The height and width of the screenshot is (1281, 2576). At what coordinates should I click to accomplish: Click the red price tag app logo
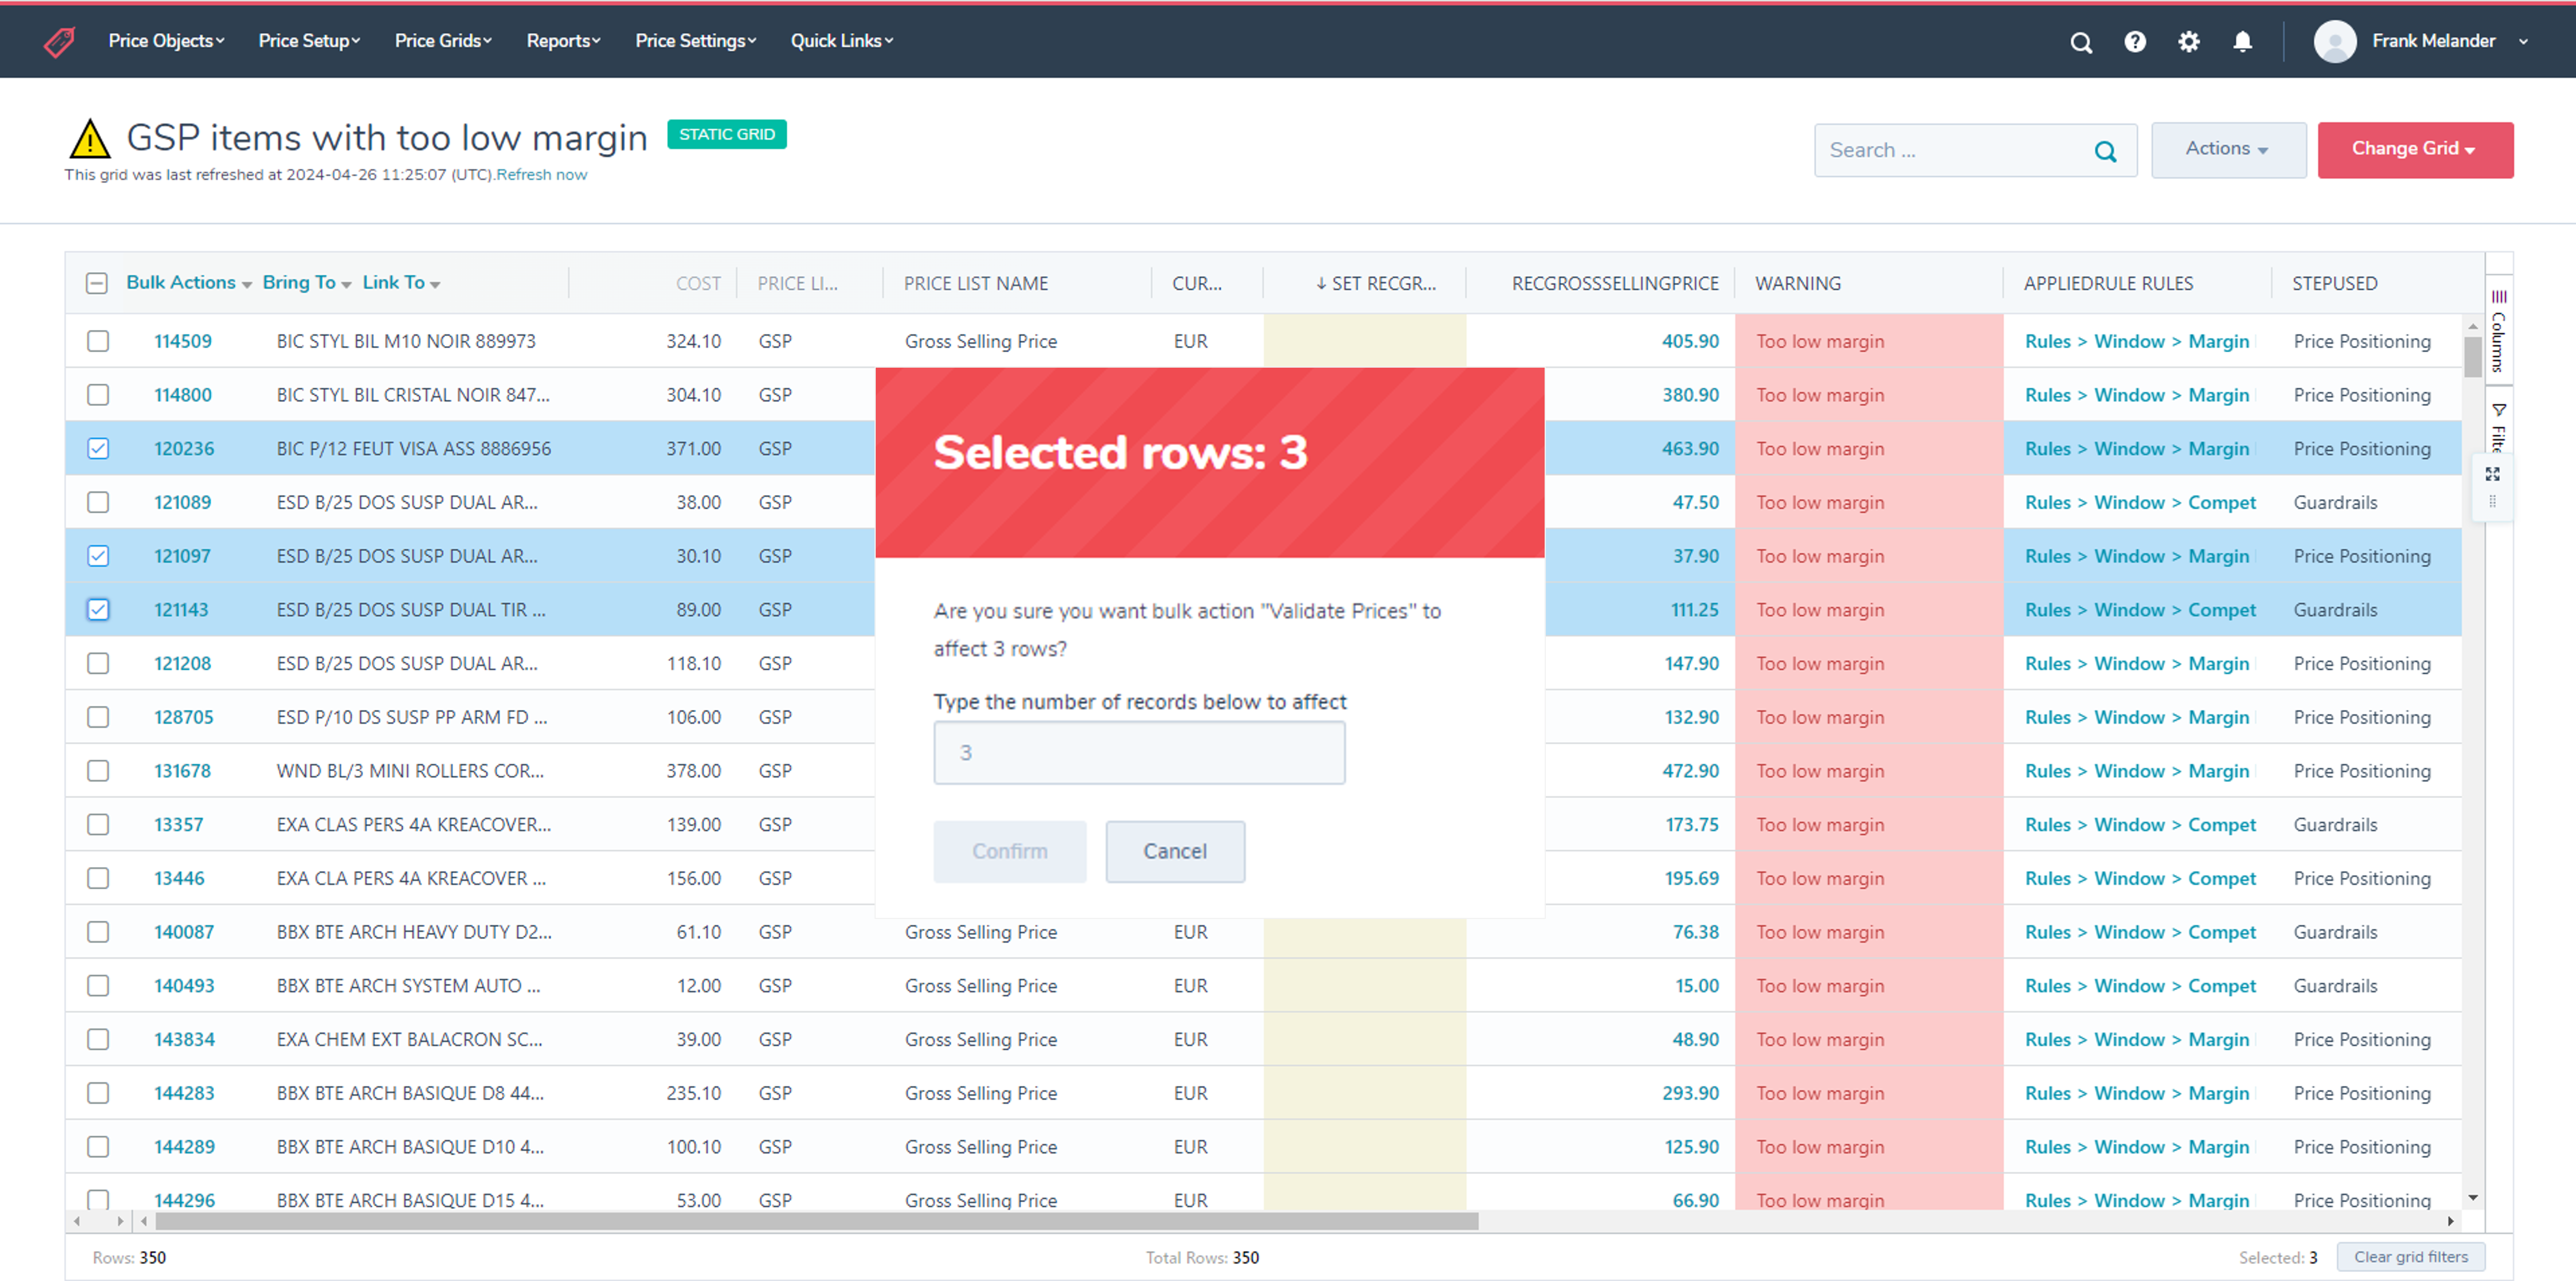(59, 41)
